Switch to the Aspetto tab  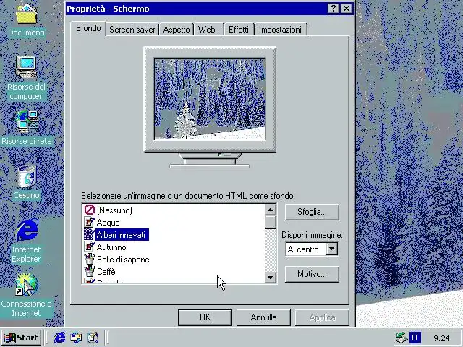pyautogui.click(x=177, y=30)
